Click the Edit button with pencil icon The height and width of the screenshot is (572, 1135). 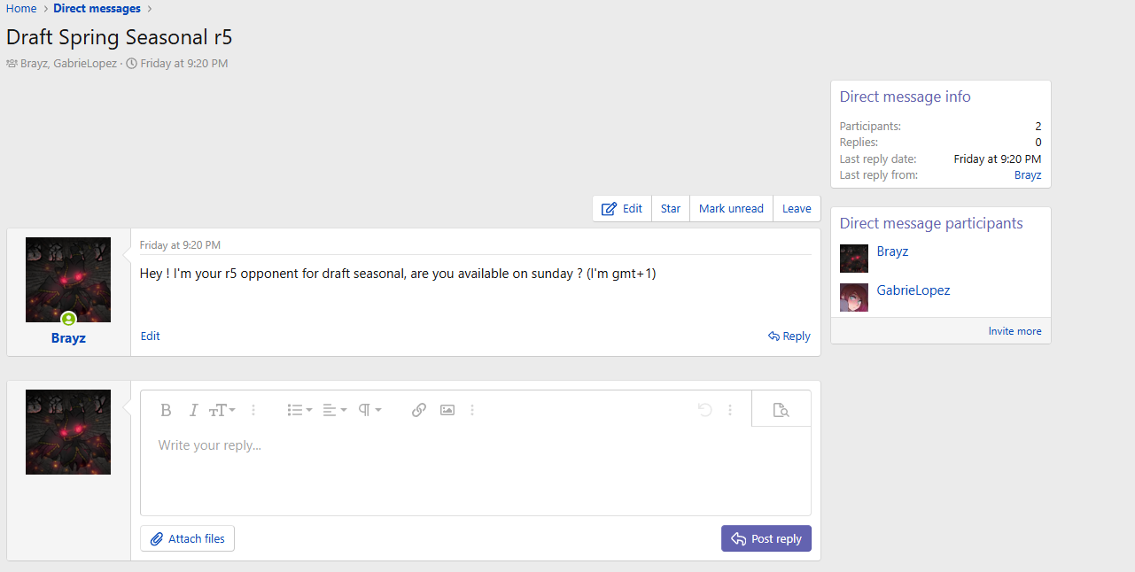[x=622, y=209]
